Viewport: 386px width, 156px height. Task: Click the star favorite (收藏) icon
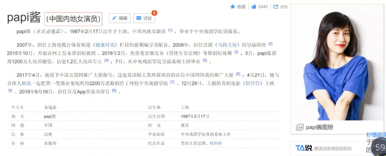(x=233, y=7)
